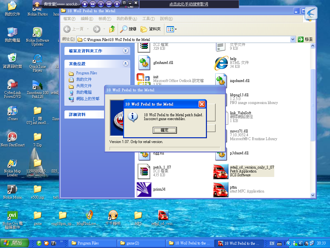Close the patch failed message box
330x248 pixels.
pyautogui.click(x=202, y=104)
